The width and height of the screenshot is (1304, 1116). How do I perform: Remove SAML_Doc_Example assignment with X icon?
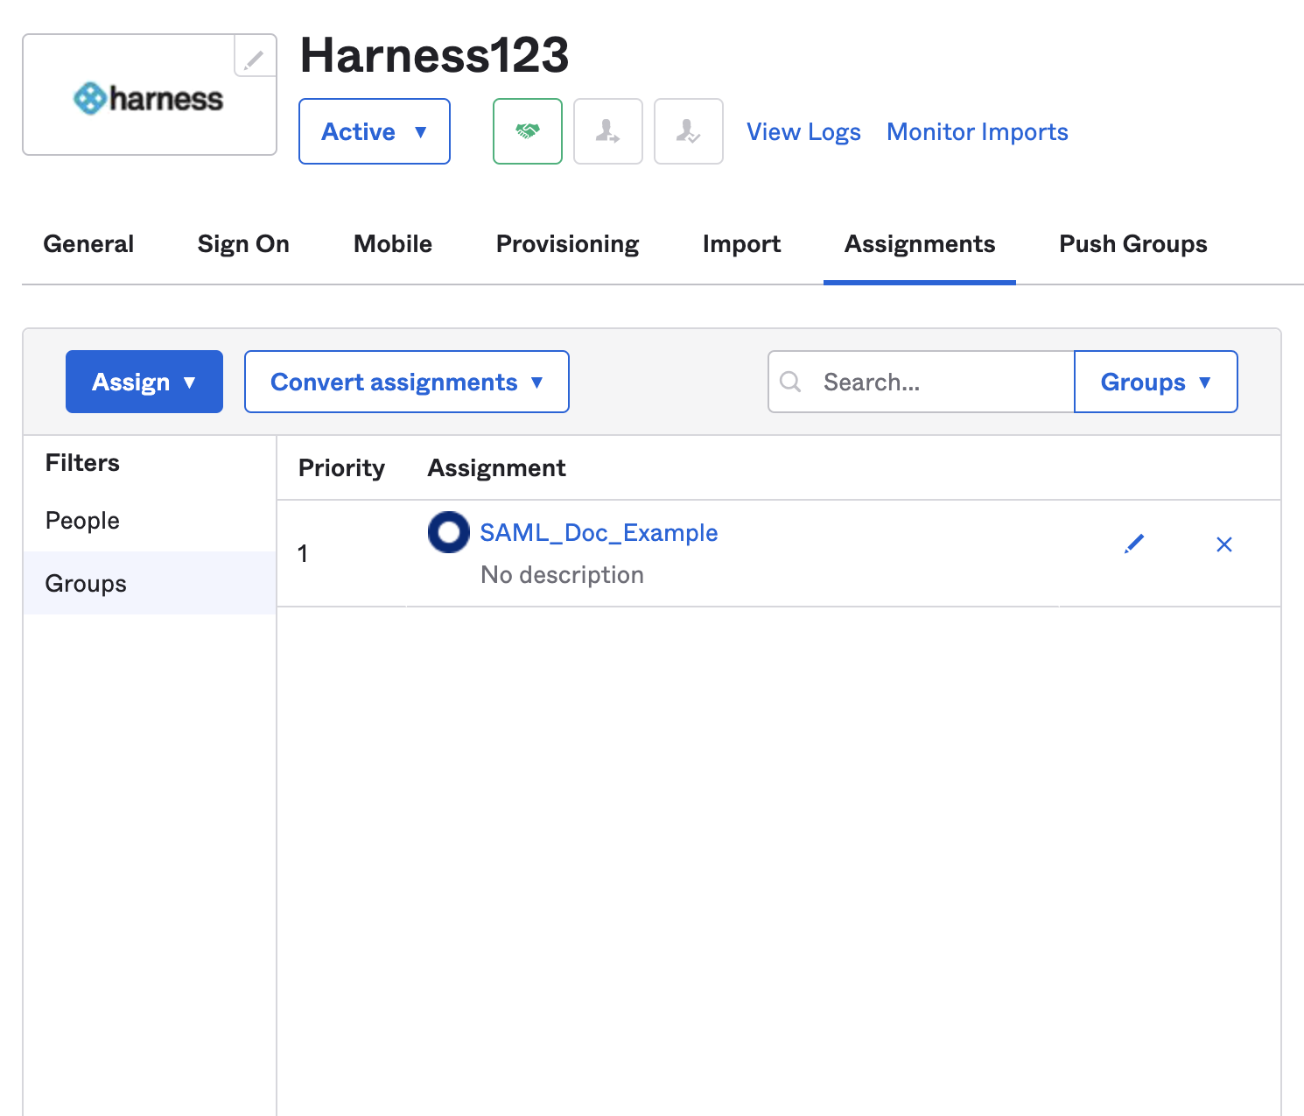[1223, 544]
